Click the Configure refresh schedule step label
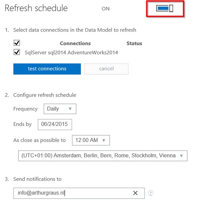209x207 pixels. click(45, 95)
